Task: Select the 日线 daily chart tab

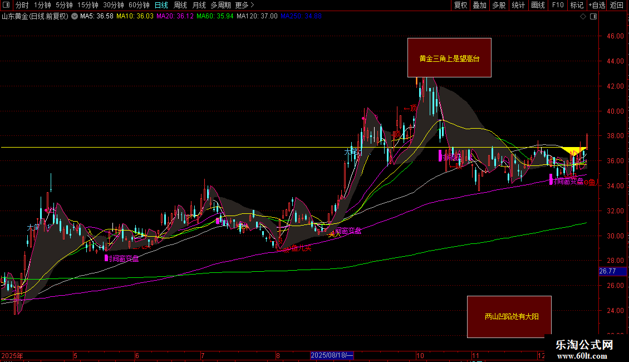Action: [161, 5]
